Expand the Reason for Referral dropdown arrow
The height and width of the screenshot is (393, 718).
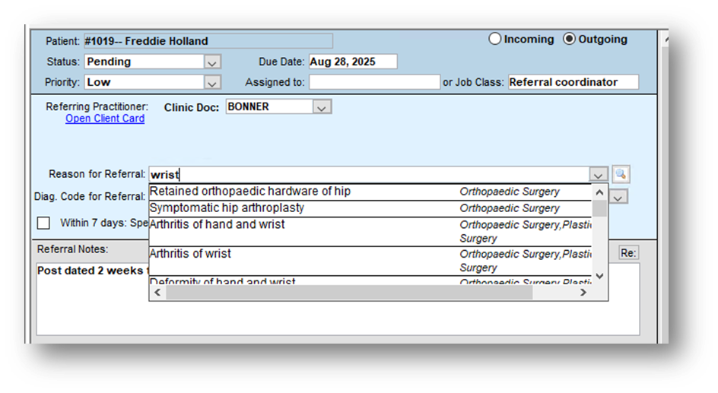[599, 175]
